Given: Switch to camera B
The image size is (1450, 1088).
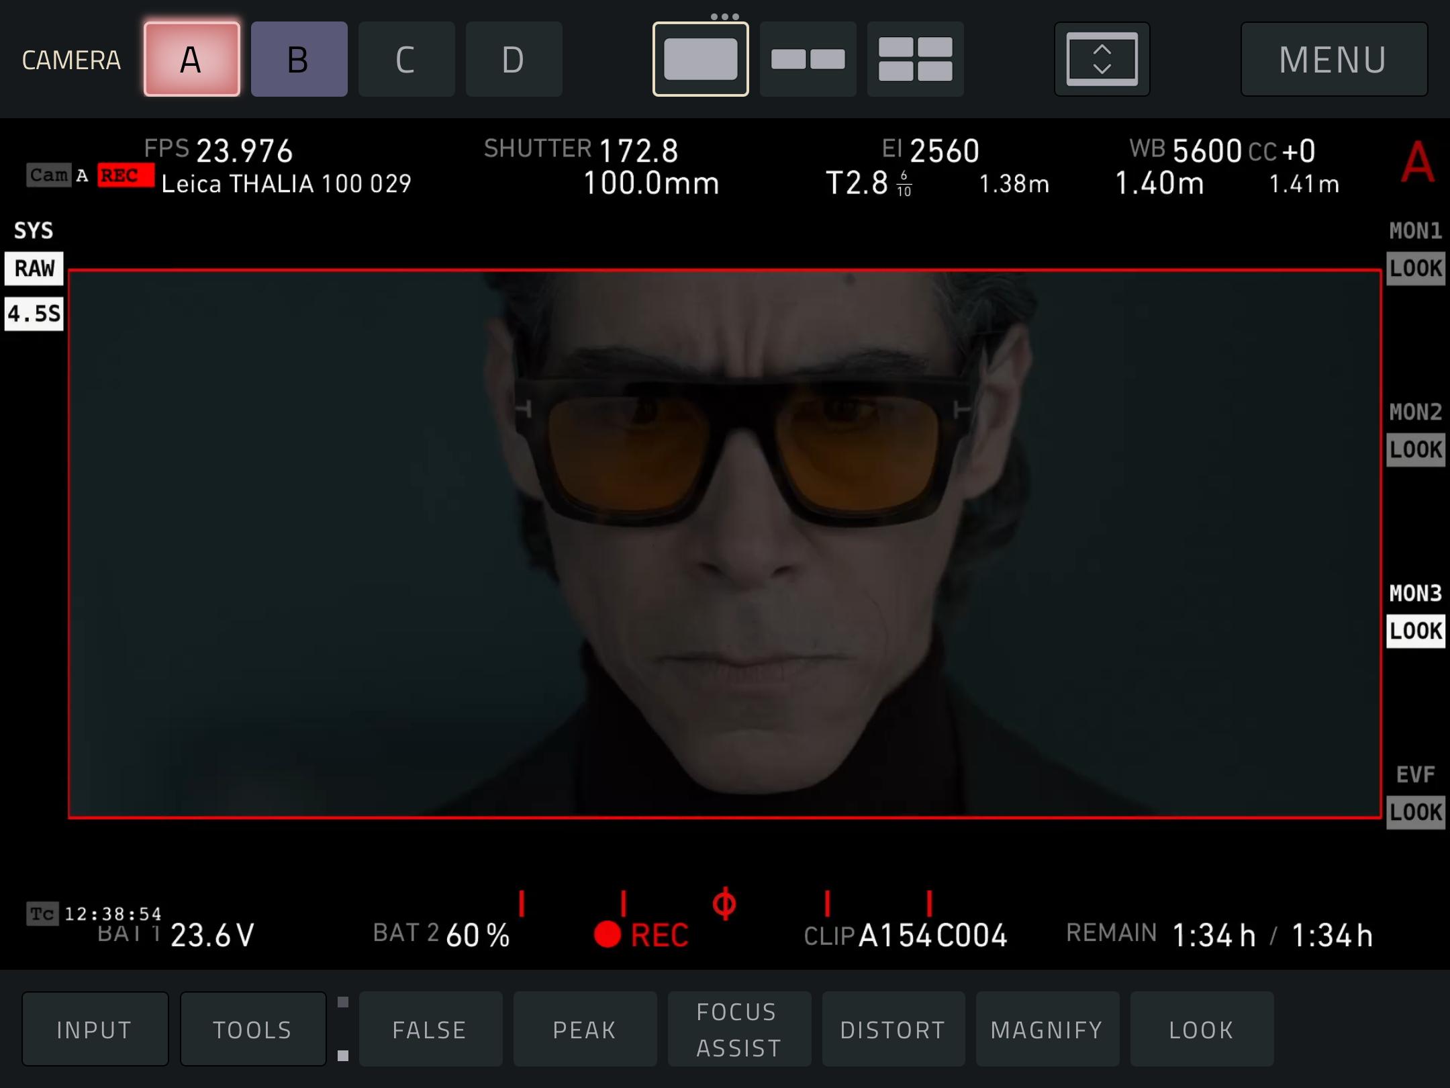Looking at the screenshot, I should [299, 59].
